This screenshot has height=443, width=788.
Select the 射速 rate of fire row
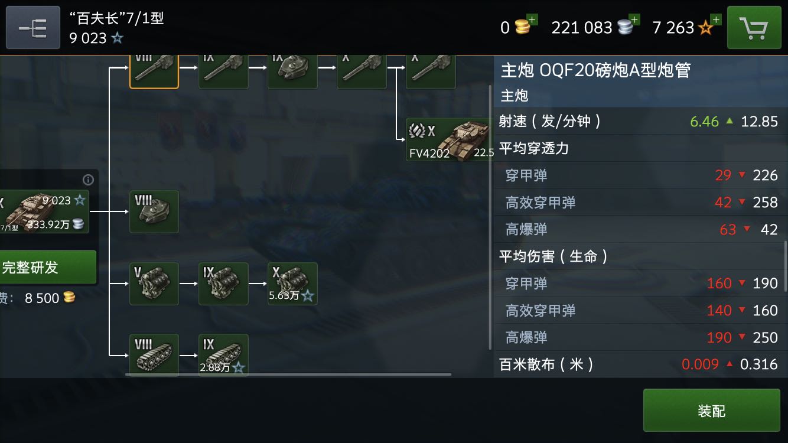[x=640, y=121]
